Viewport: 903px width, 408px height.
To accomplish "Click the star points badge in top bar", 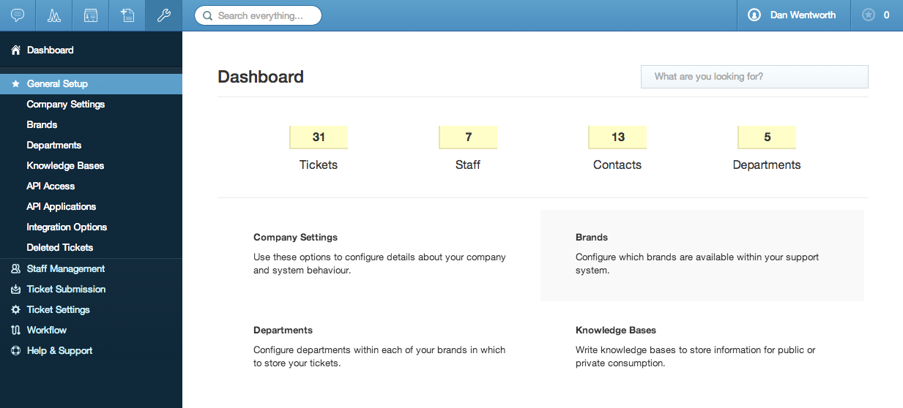I will pos(877,15).
